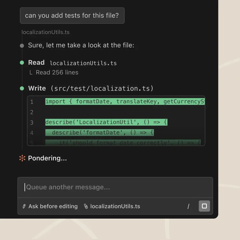Image resolution: width=240 pixels, height=240 pixels.
Task: Click the orange Pondering spinner icon
Action: [x=22, y=158]
